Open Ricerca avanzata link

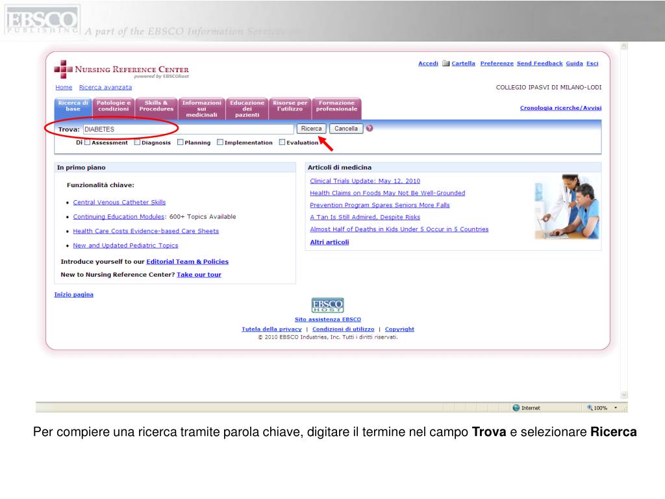pyautogui.click(x=105, y=87)
